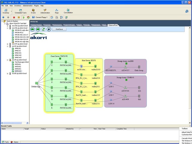Expand the esx102i.qa.akorri.local host
192x144 pixels.
pyautogui.click(x=7, y=26)
